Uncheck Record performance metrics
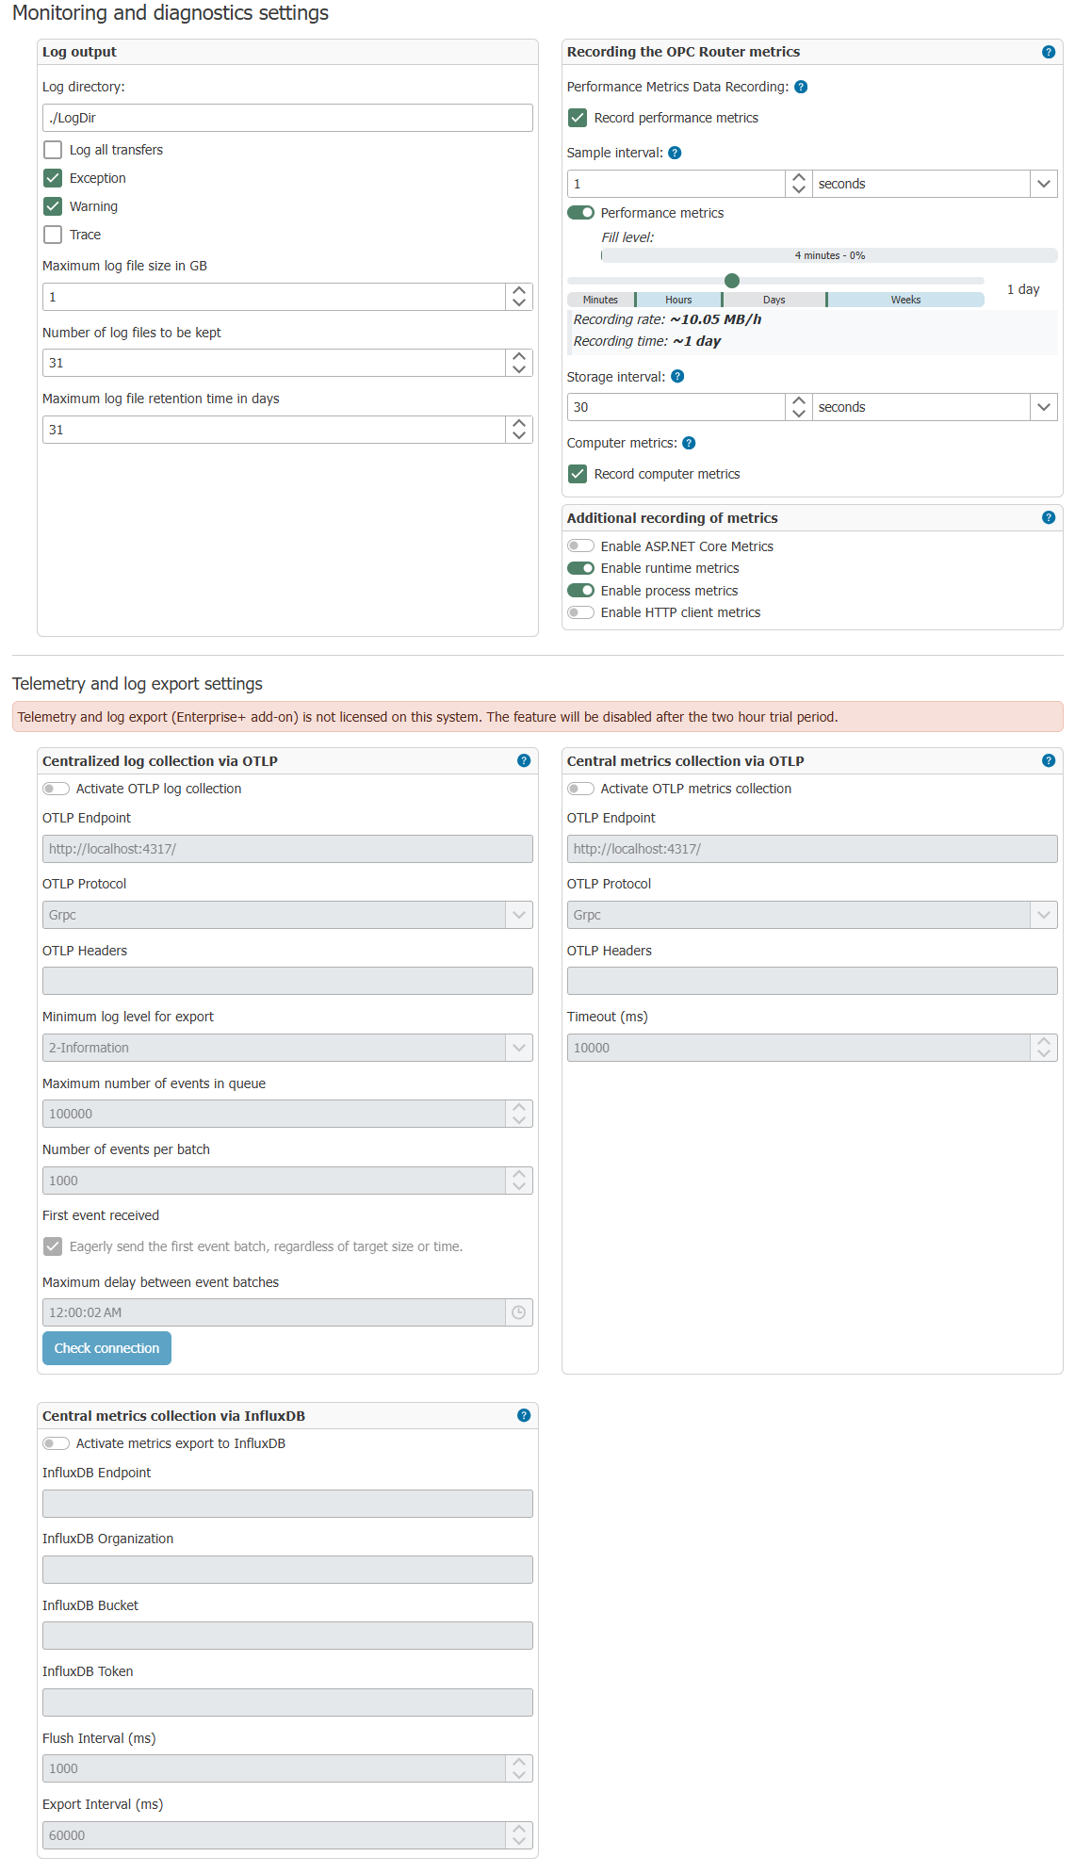This screenshot has height=1873, width=1075. click(x=578, y=118)
